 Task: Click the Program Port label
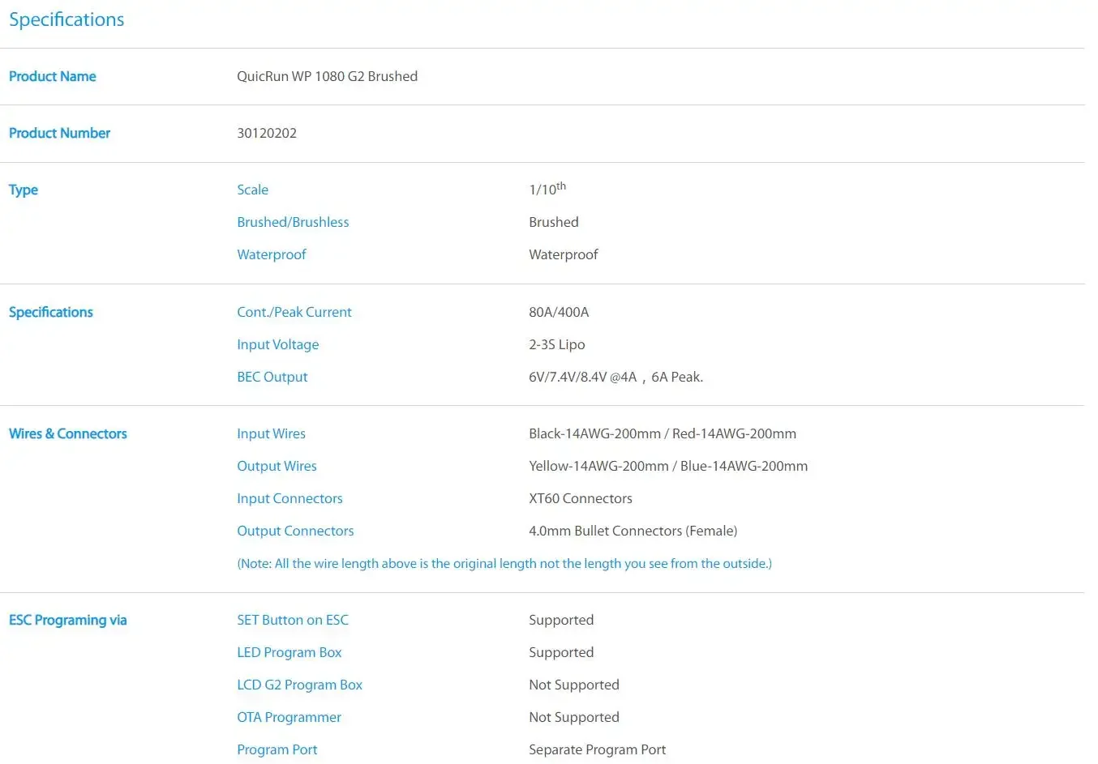pyautogui.click(x=277, y=749)
